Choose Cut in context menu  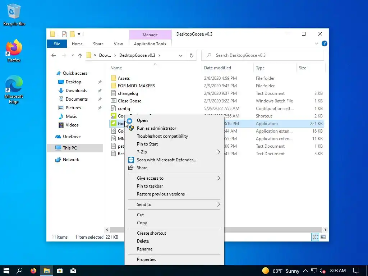pos(174,215)
